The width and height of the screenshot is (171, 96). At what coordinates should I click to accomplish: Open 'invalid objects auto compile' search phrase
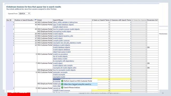coord(63,66)
